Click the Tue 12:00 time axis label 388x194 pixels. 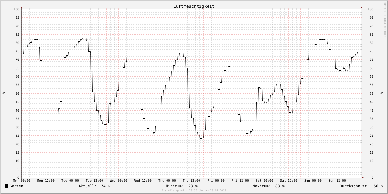point(94,181)
